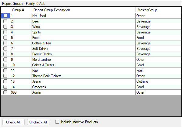The width and height of the screenshot is (182, 128).
Task: Click 'Beverage' master group in Beer row
Action: [x=158, y=21]
